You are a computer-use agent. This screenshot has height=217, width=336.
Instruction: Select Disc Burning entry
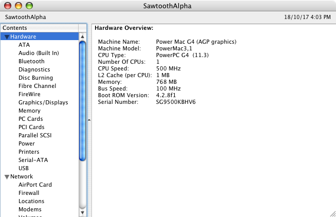tap(35, 78)
